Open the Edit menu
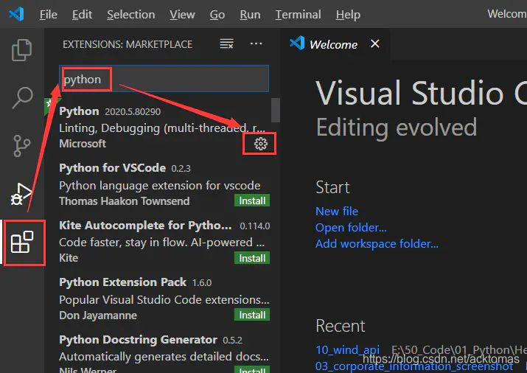 [x=82, y=15]
